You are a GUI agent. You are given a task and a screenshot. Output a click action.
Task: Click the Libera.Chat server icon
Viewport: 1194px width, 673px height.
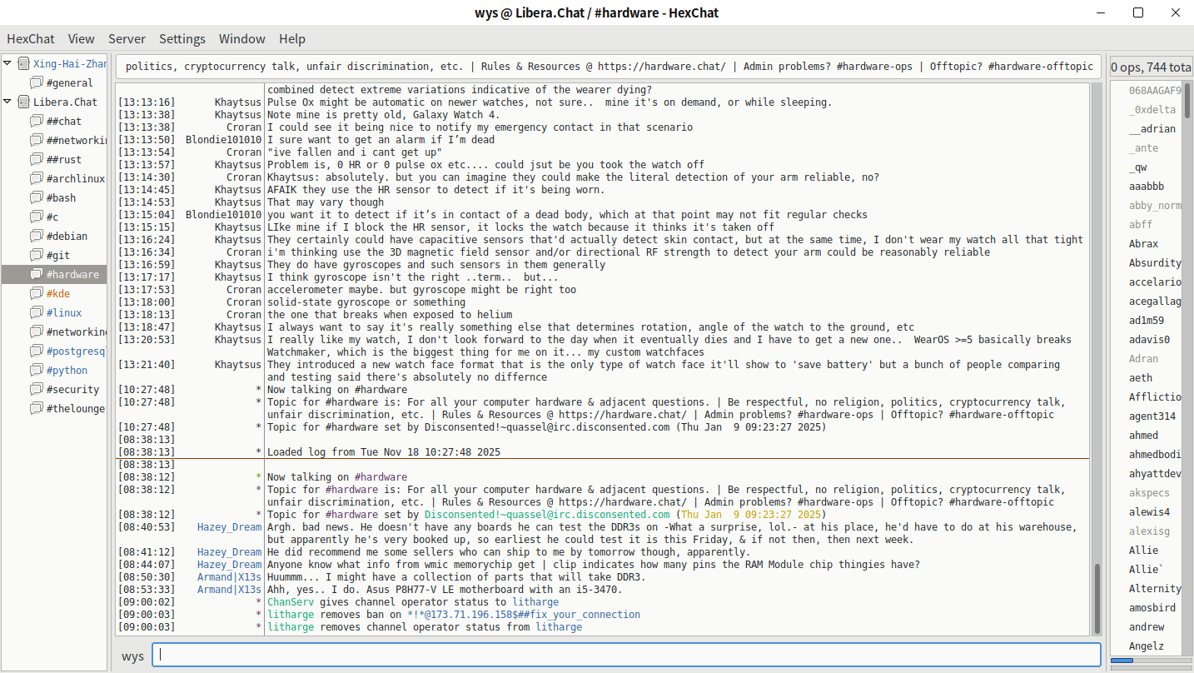[x=23, y=102]
